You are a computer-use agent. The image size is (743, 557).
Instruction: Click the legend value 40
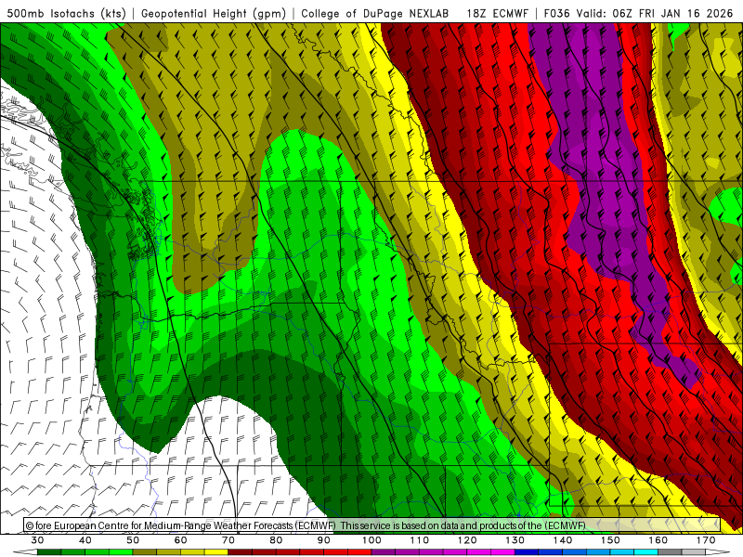point(85,540)
